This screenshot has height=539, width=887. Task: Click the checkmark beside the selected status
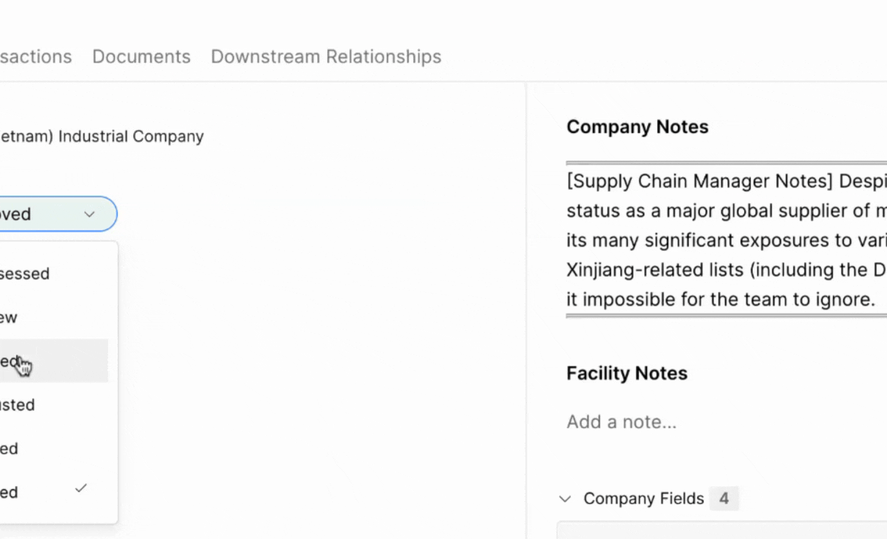coord(81,488)
